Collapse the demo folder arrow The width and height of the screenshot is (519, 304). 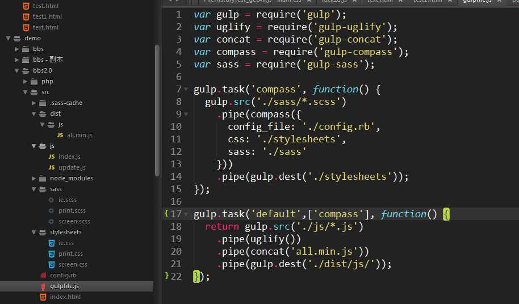tap(9, 39)
